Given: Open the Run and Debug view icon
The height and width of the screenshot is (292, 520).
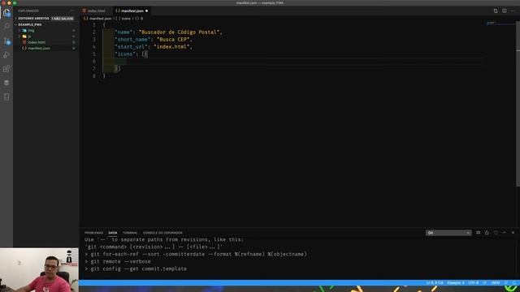Looking at the screenshot, I should pos(6,54).
